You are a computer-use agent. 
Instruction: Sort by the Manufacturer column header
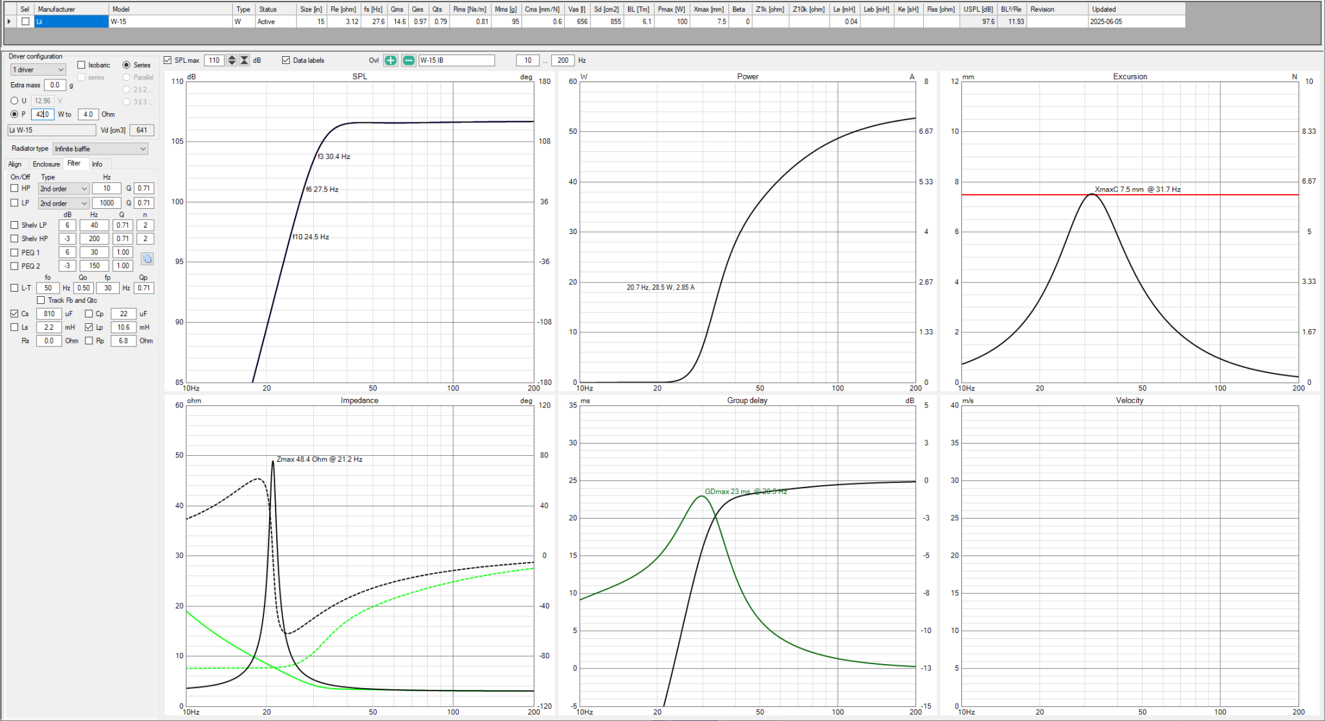71,9
